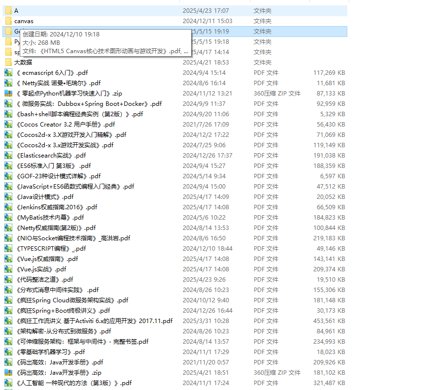Click PDF icon of 人工智能 一种现代的方法
The width and height of the screenshot is (431, 390).
[x=8, y=383]
